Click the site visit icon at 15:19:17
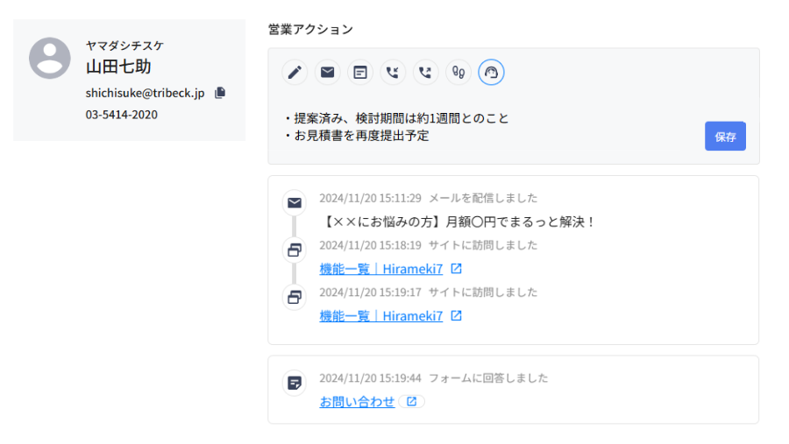Image resolution: width=789 pixels, height=444 pixels. point(295,297)
